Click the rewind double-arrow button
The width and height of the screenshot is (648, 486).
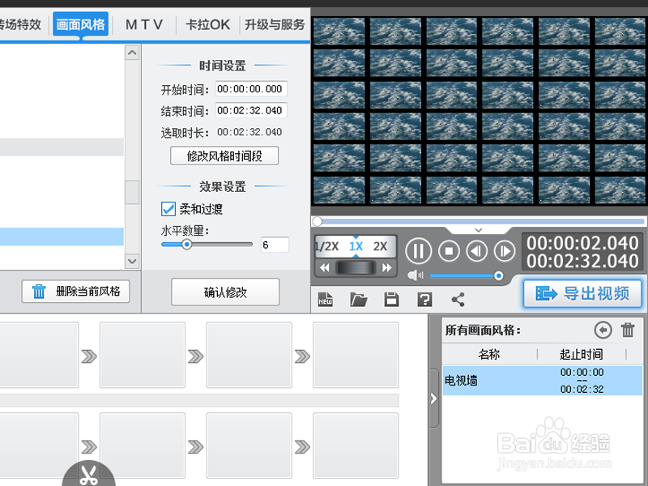[x=325, y=268]
